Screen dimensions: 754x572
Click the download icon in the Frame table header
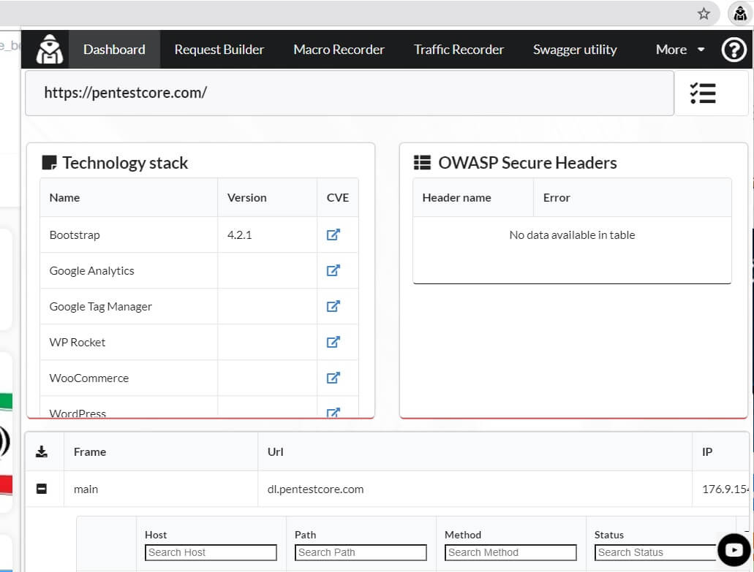[x=42, y=451]
